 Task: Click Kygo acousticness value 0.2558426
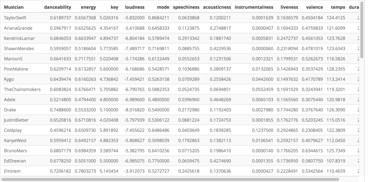coord(220,79)
